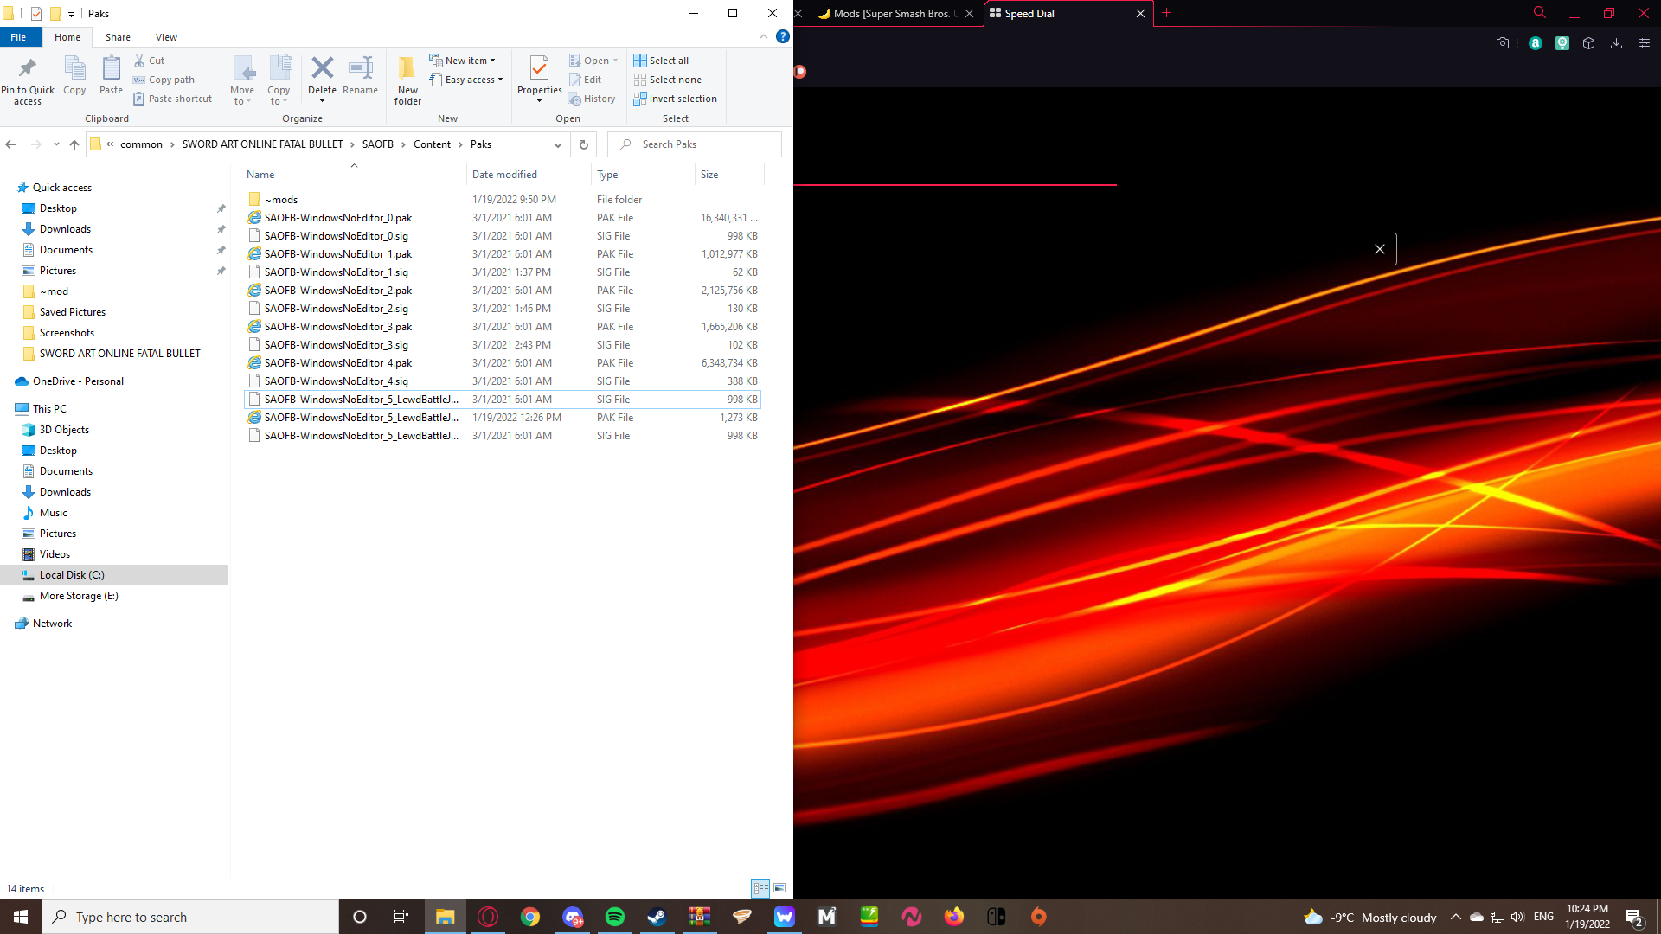1661x934 pixels.
Task: Switch to large icons view mode
Action: [779, 888]
